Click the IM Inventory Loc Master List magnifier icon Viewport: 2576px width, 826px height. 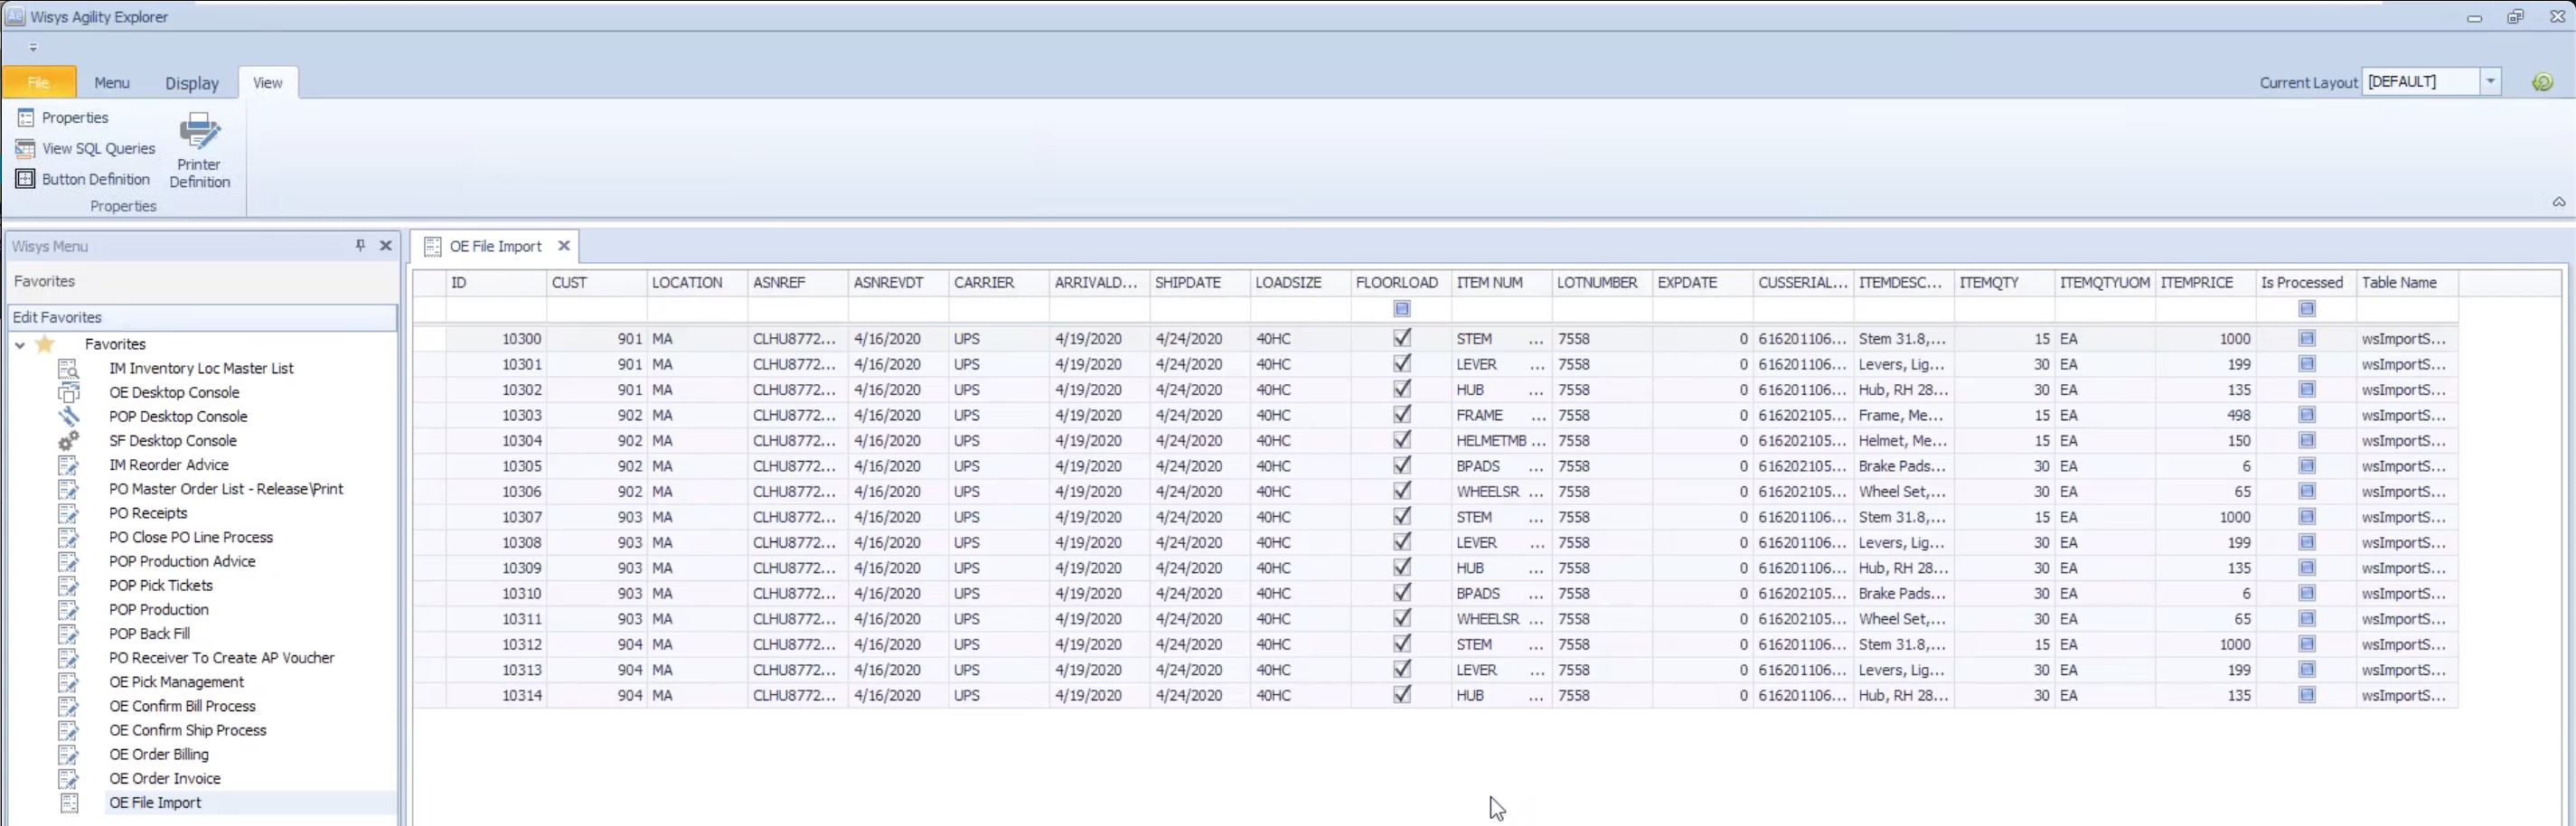(x=68, y=368)
